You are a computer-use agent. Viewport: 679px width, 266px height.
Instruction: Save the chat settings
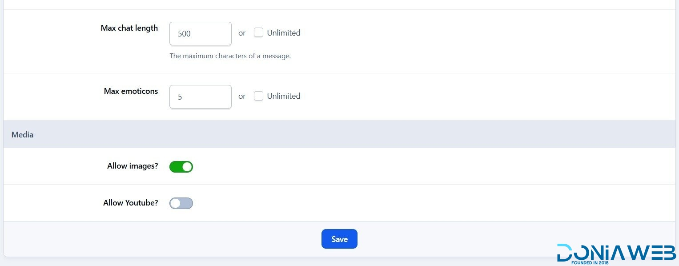click(339, 239)
